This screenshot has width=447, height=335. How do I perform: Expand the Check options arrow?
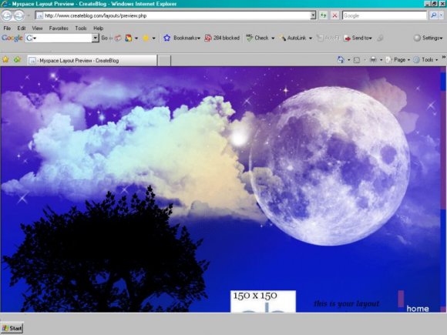tap(273, 39)
